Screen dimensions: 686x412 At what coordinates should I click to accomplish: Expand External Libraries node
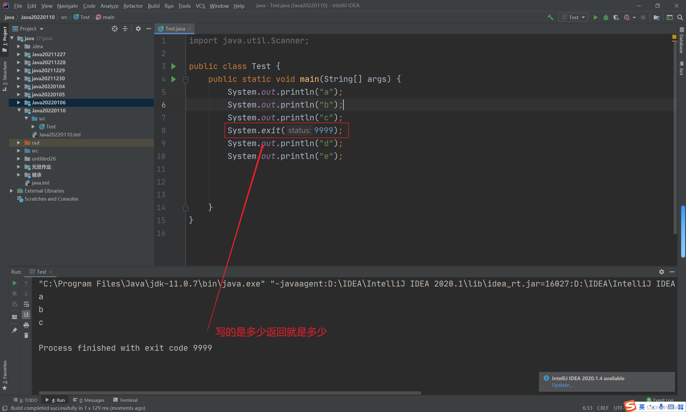[x=12, y=191]
